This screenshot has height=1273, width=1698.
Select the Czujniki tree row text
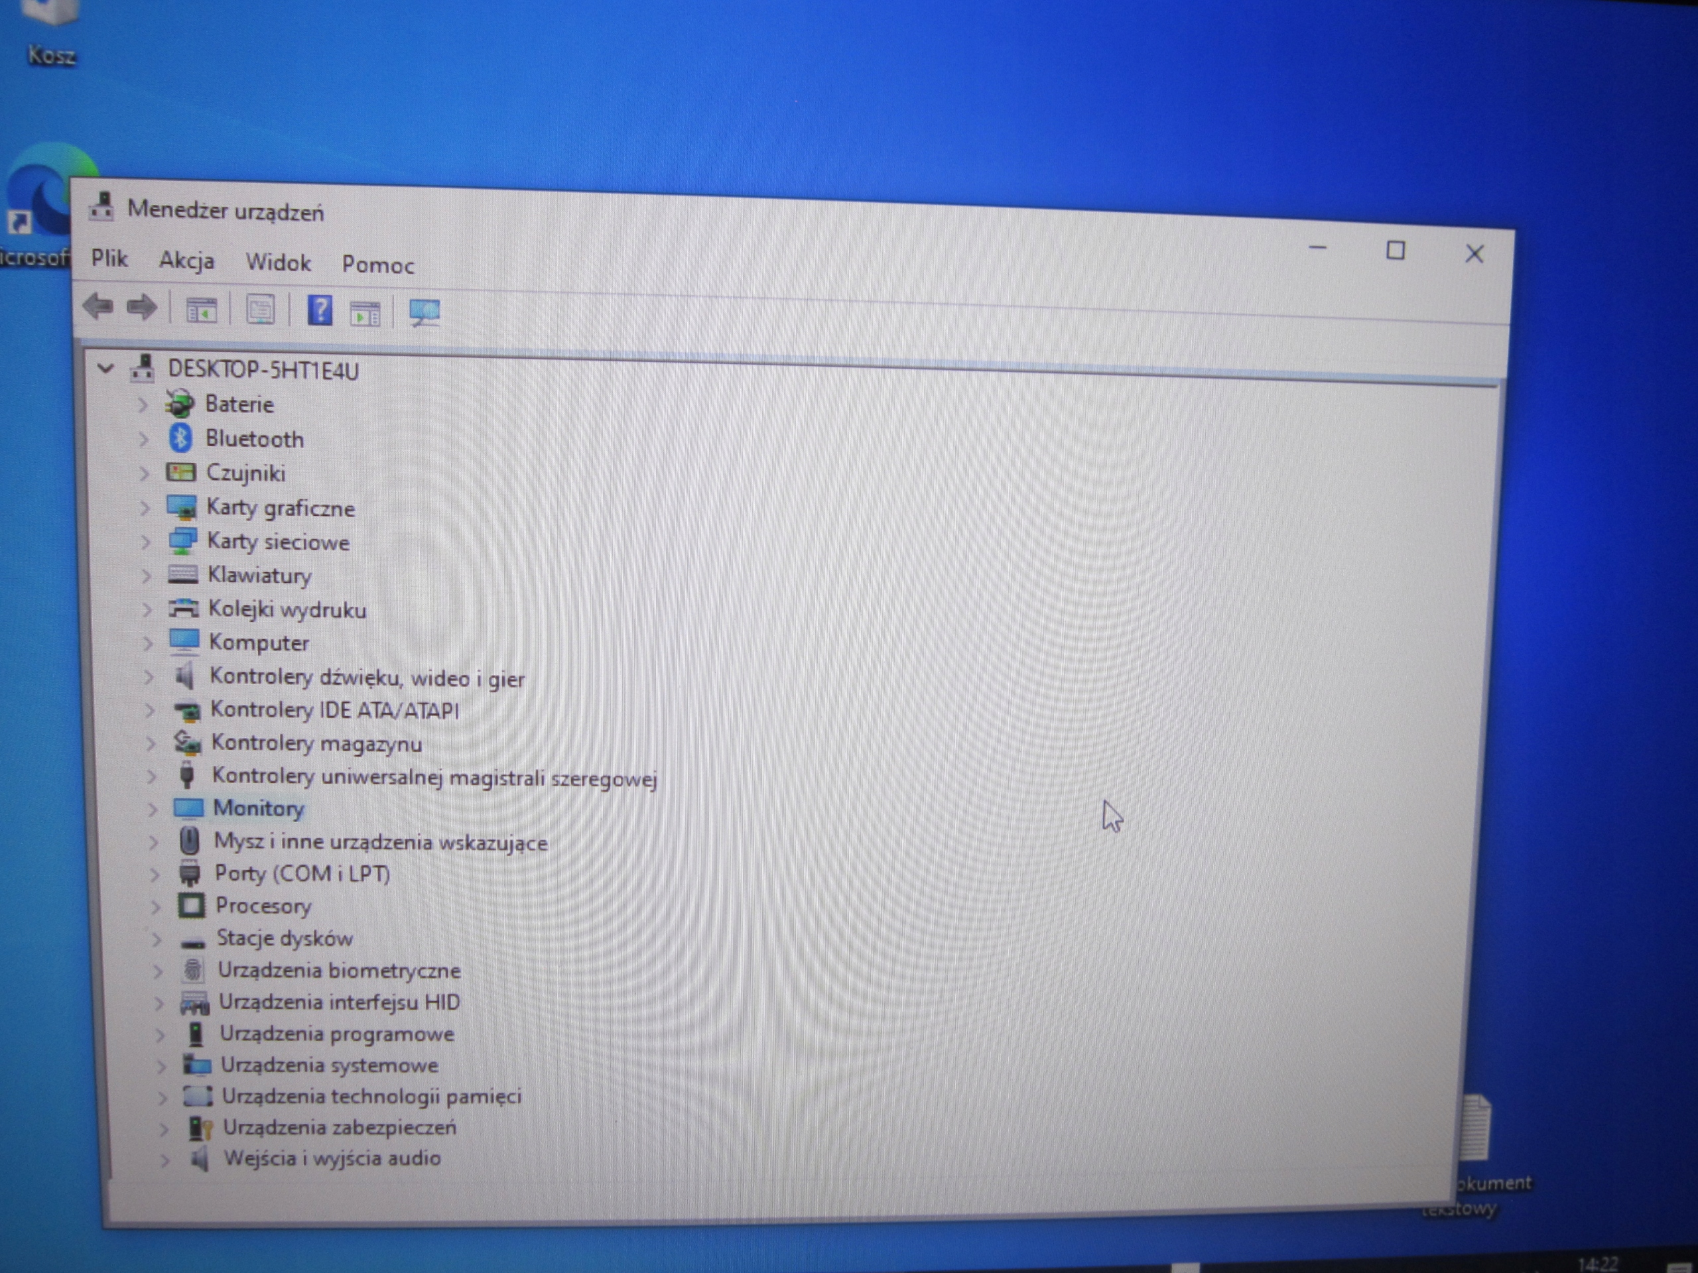(245, 473)
